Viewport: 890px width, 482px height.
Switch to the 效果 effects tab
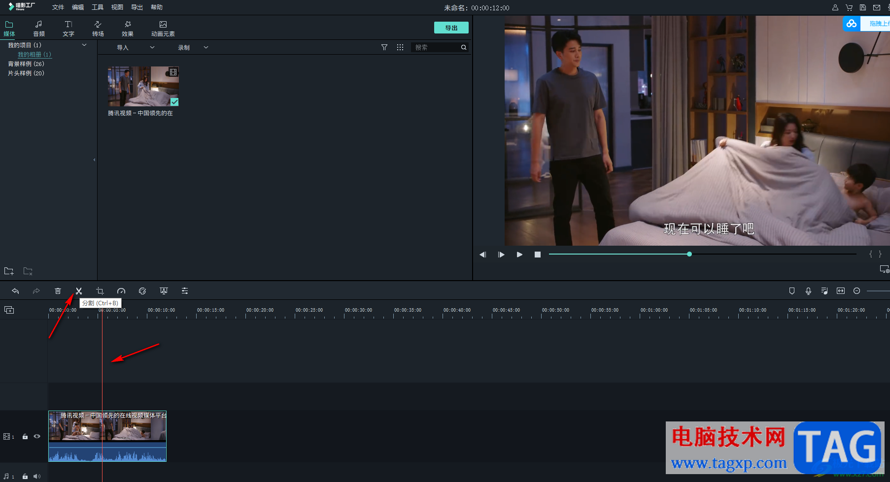pos(128,29)
